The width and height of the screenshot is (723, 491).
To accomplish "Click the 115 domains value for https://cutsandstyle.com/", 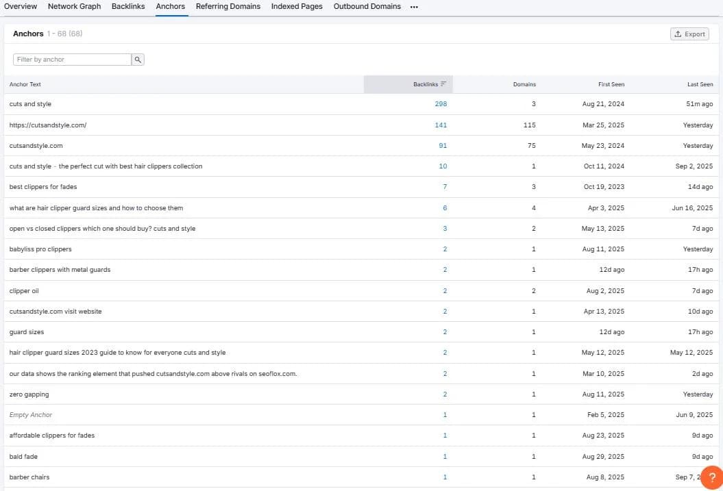I will click(x=529, y=125).
